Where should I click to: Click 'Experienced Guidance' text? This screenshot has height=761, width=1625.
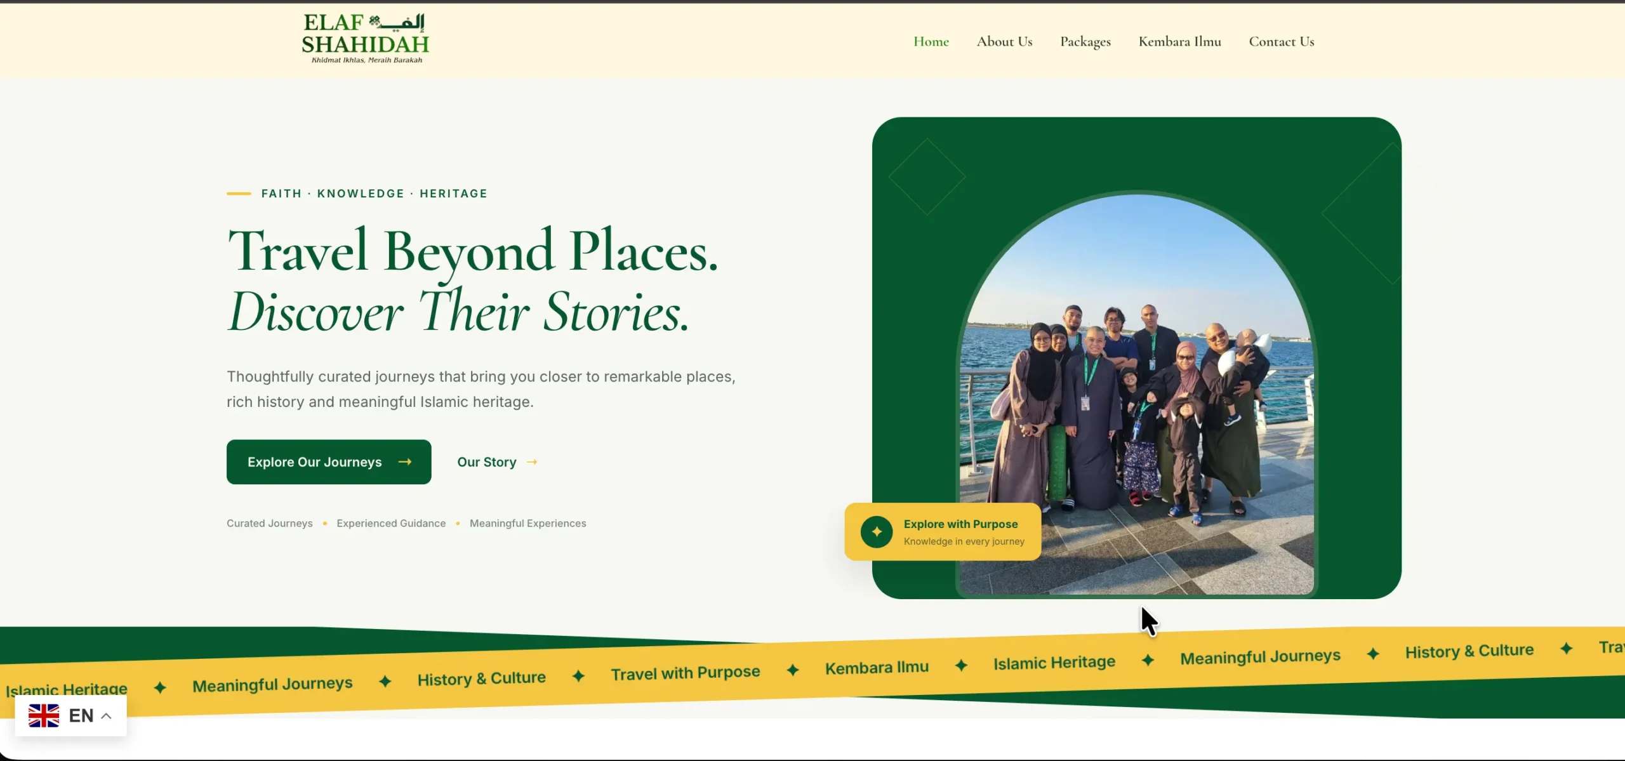391,523
